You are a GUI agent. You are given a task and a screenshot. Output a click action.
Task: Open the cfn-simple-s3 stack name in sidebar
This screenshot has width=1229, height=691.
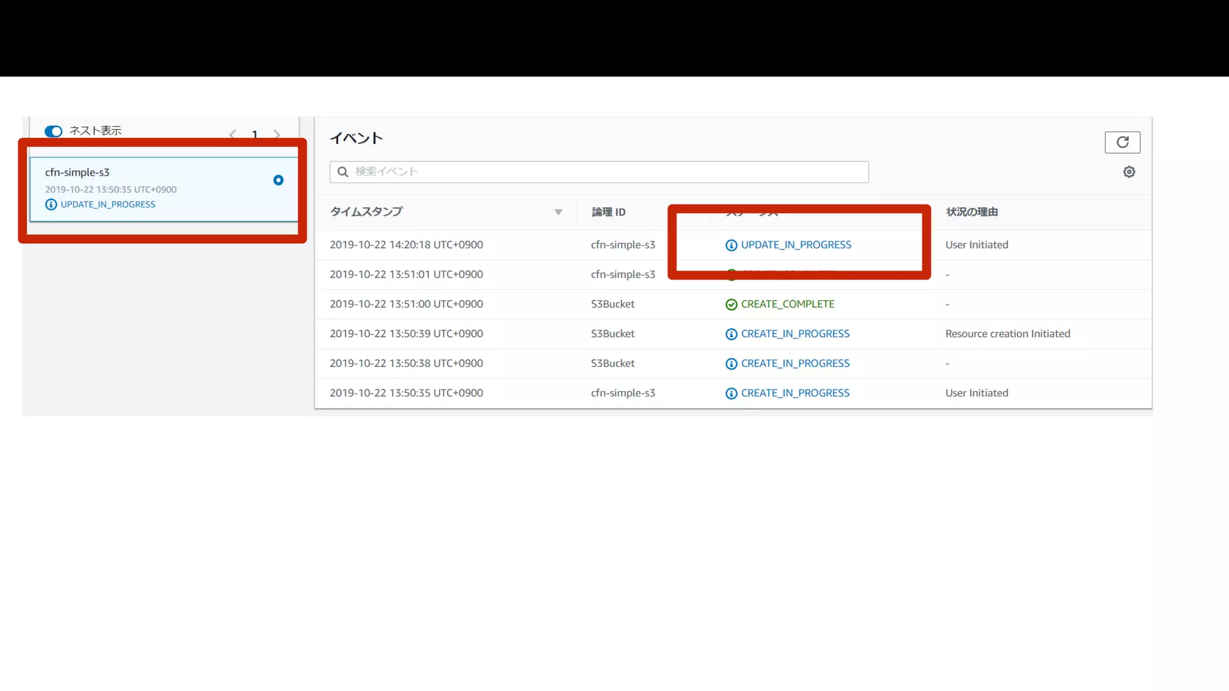(77, 172)
